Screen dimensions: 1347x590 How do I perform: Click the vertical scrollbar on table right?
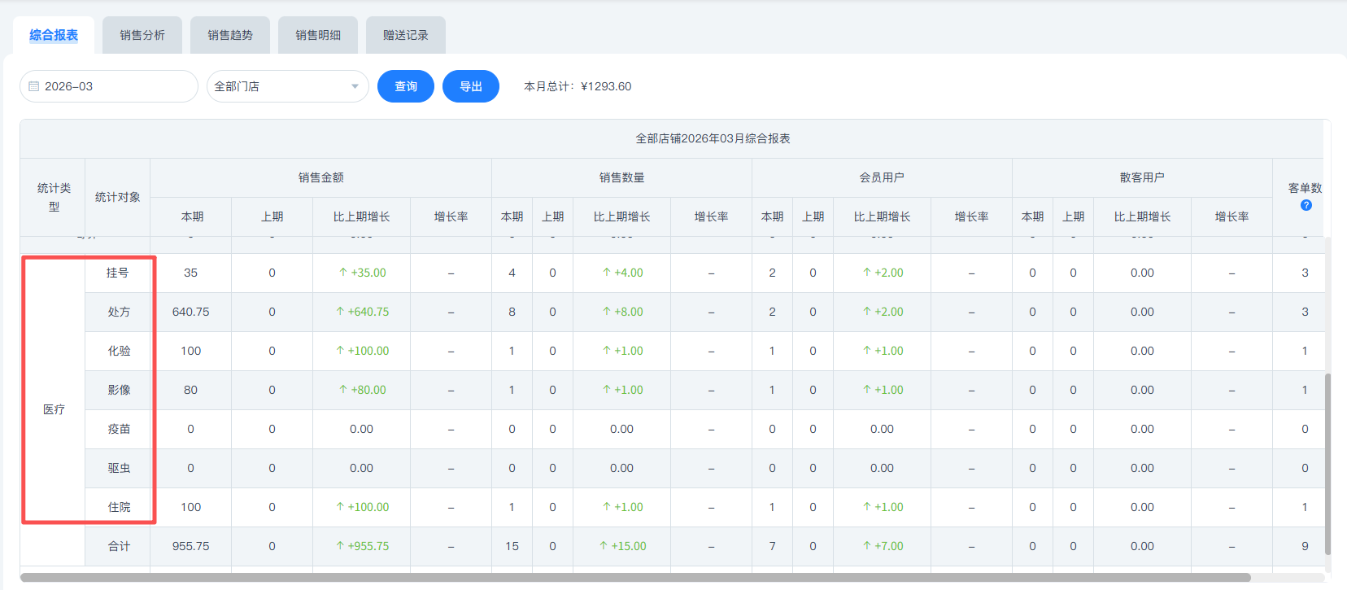(1327, 464)
